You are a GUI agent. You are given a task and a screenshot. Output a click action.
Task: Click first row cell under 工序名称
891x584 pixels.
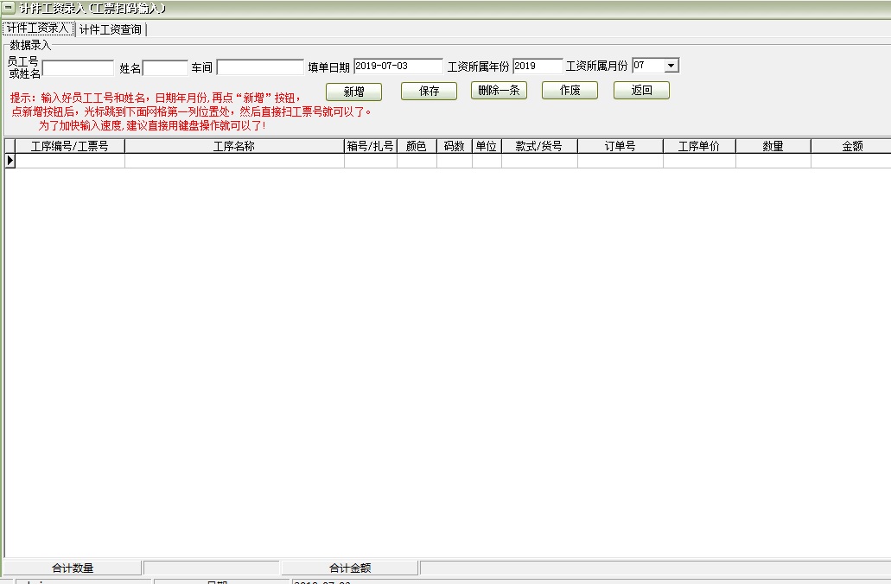click(x=234, y=161)
